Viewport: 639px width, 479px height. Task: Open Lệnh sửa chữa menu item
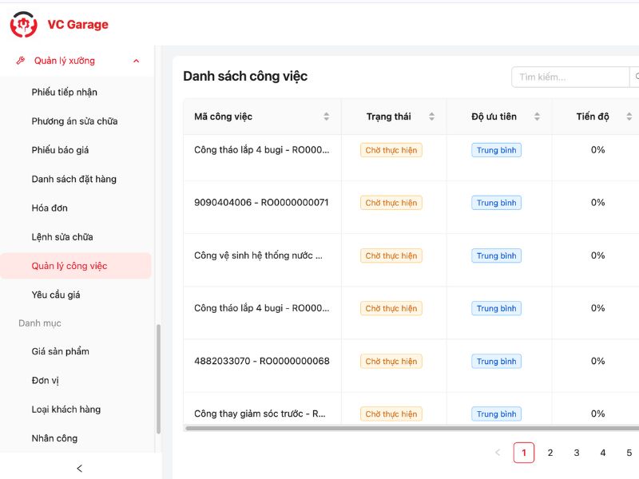point(62,237)
